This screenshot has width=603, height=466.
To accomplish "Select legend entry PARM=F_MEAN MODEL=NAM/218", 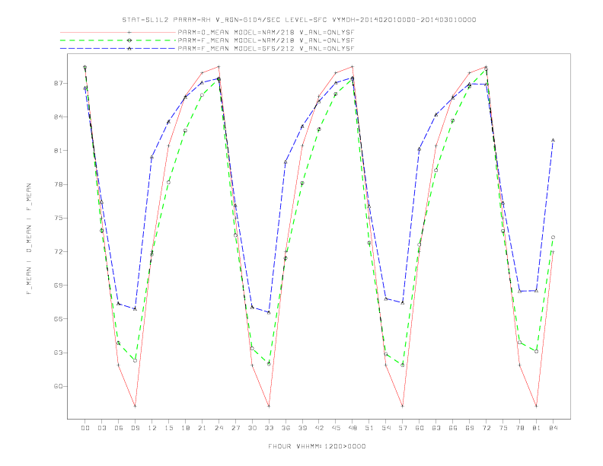I will (266, 40).
